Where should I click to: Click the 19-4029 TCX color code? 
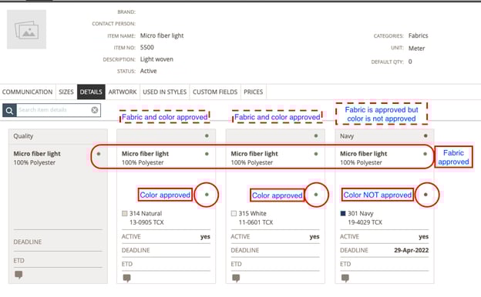tap(365, 222)
